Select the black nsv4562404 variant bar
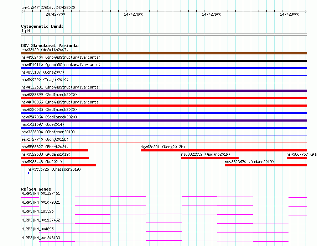317x246 pixels. [164, 61]
